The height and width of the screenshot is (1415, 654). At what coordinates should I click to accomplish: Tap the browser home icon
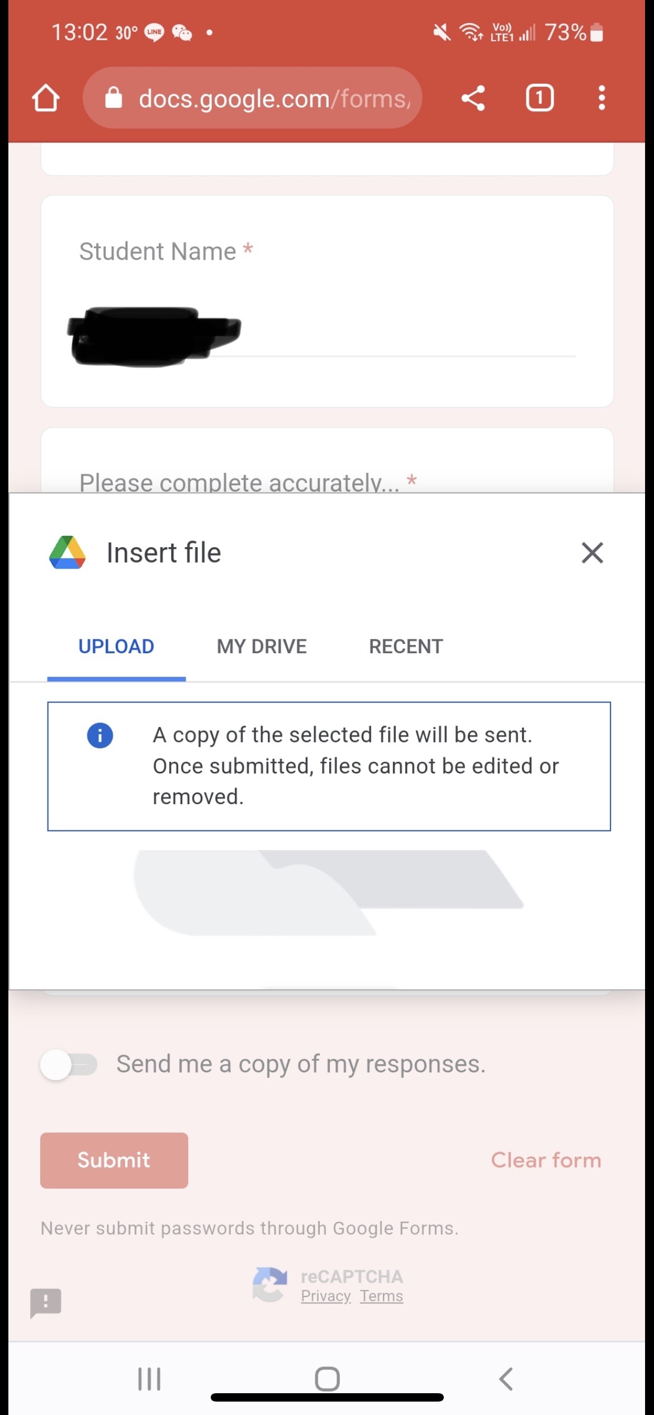point(46,98)
